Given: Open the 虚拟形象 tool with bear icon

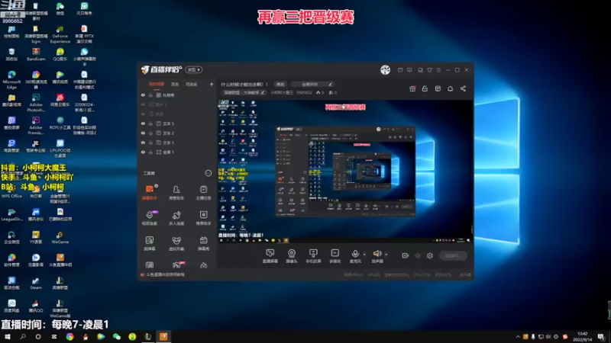Looking at the screenshot, I should click(176, 243).
